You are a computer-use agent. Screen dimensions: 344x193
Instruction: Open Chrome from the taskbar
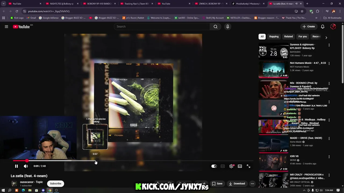(x=50, y=190)
